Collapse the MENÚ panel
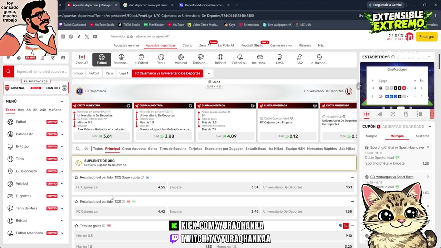 (x=62, y=101)
